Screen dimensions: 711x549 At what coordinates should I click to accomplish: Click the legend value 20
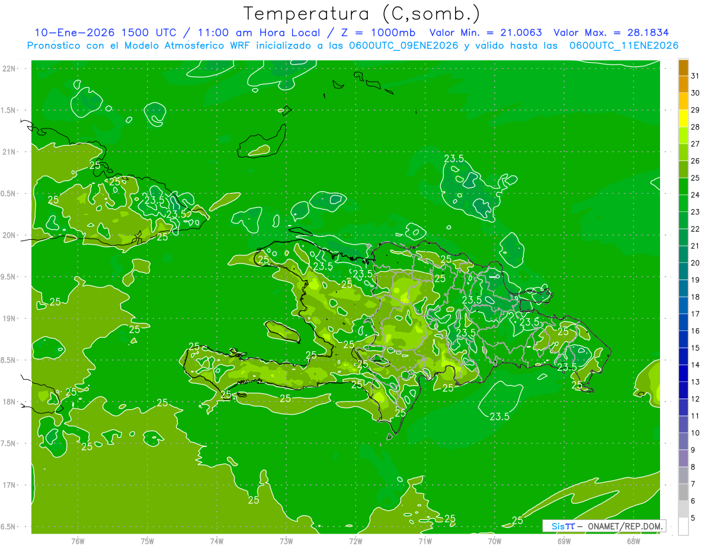(x=696, y=263)
